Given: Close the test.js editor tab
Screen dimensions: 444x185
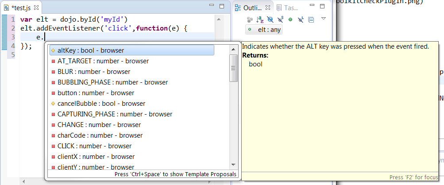Looking at the screenshot, I should [36, 8].
